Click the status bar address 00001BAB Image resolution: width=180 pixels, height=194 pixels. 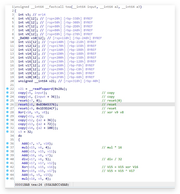[22, 185]
